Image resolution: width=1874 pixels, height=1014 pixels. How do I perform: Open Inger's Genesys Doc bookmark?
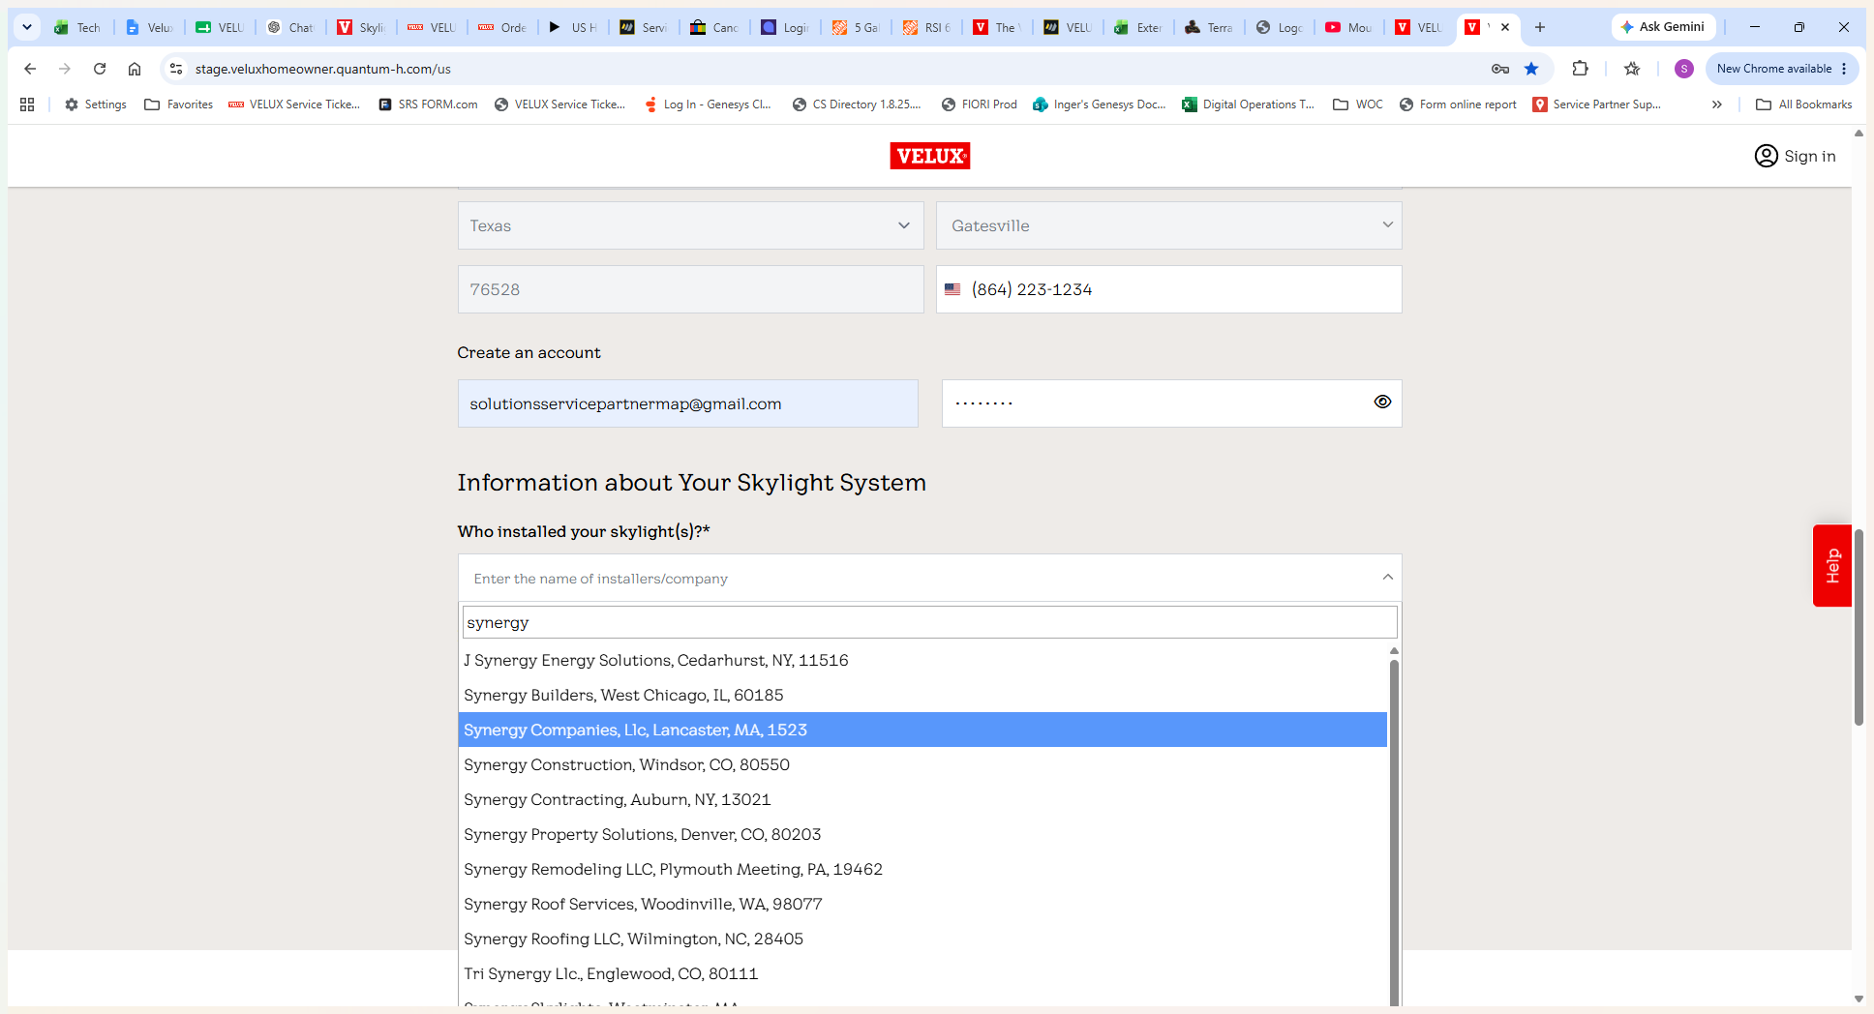click(x=1099, y=104)
